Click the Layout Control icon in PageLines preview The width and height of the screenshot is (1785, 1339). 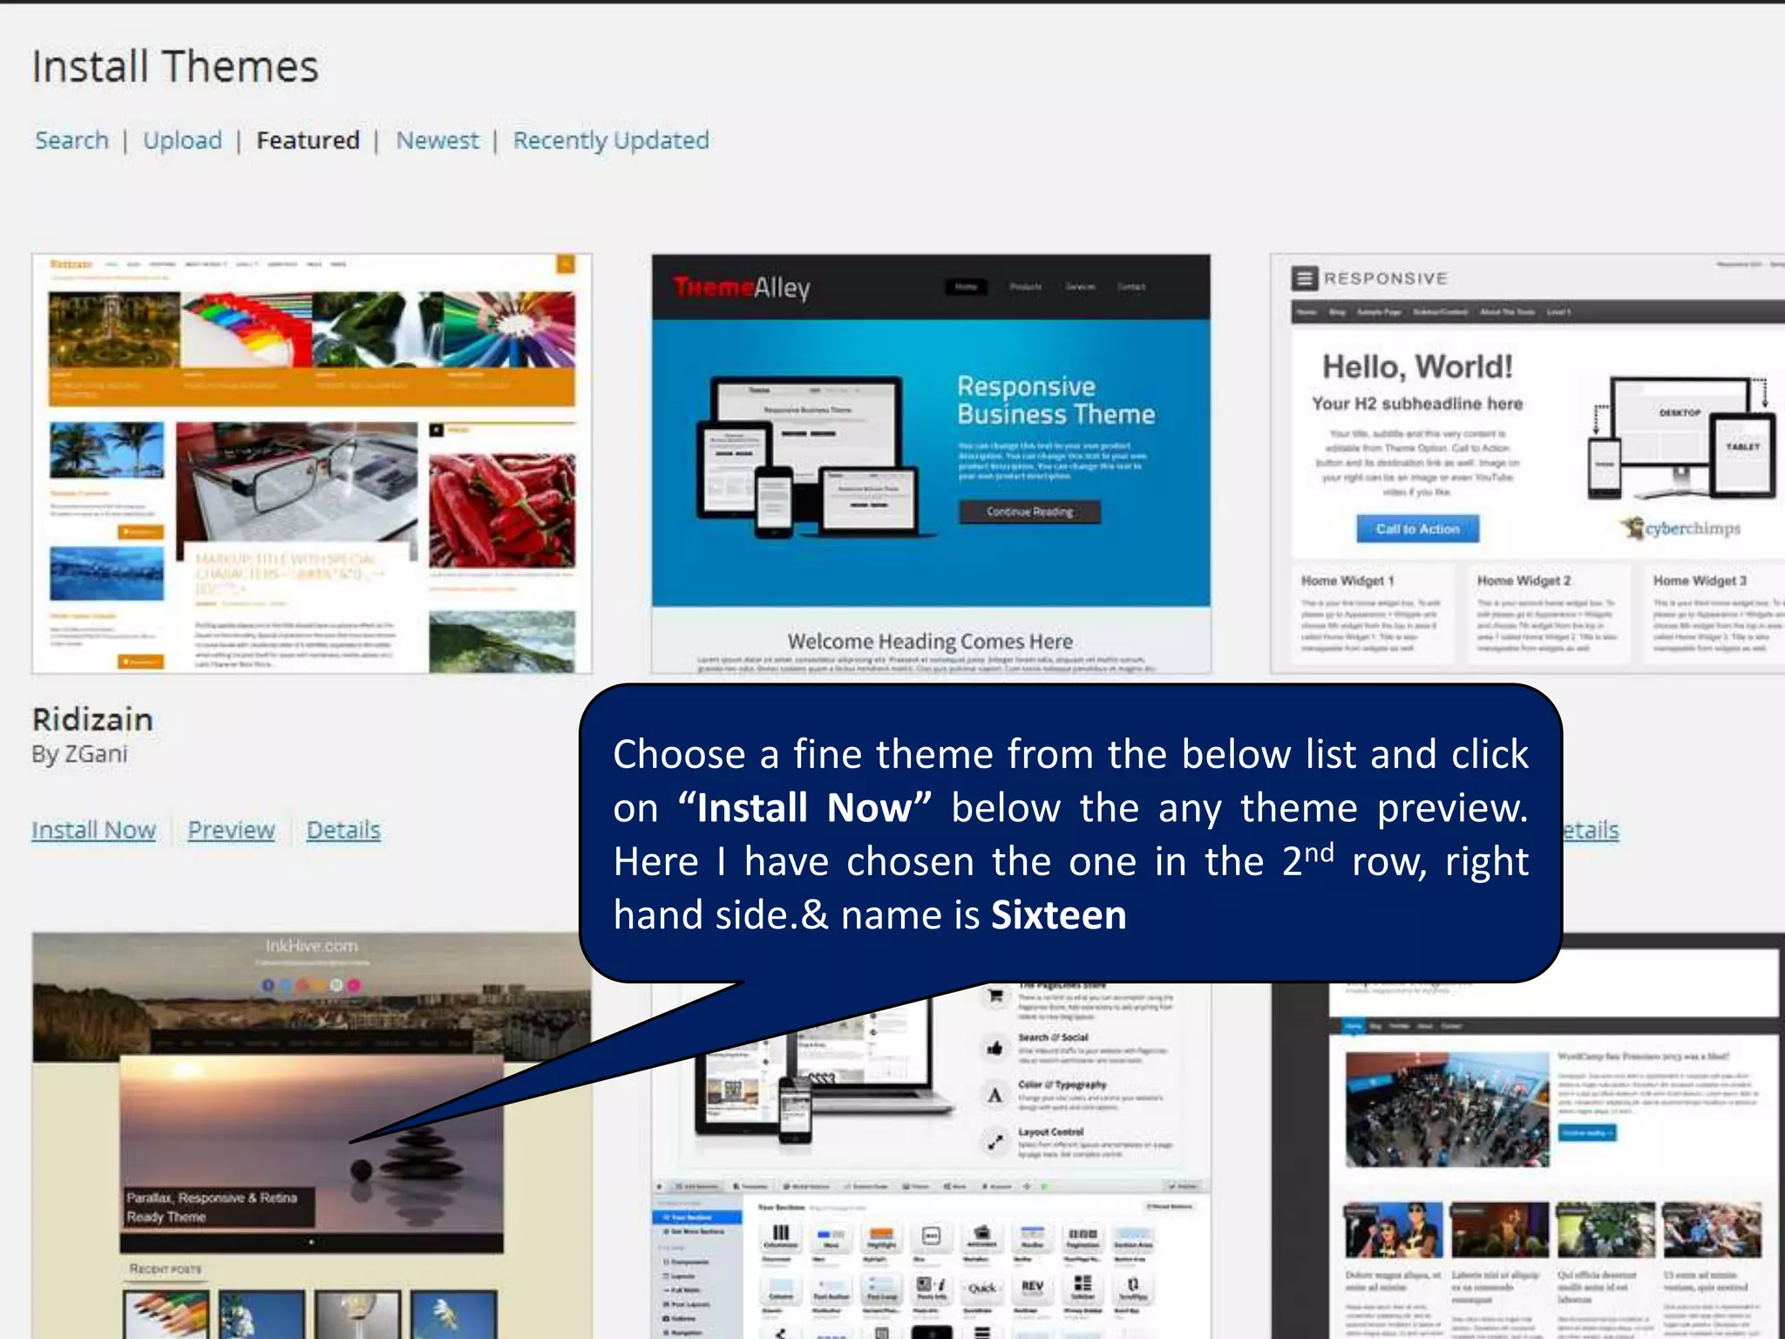(995, 1141)
